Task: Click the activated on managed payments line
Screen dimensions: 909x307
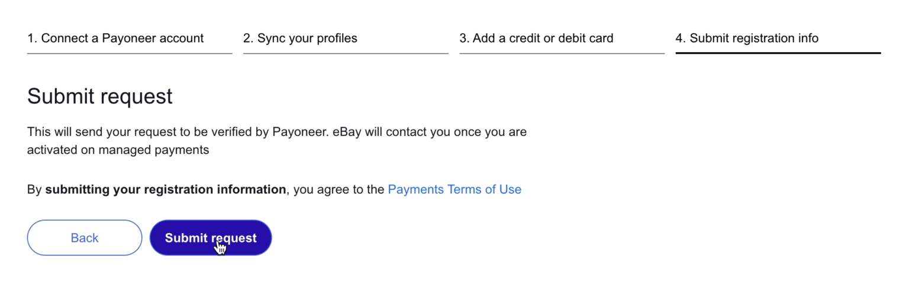Action: click(118, 150)
